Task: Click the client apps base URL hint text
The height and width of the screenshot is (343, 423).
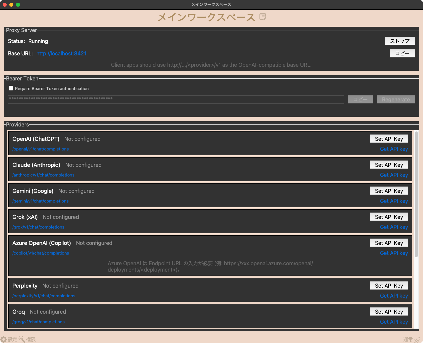Action: click(x=211, y=65)
